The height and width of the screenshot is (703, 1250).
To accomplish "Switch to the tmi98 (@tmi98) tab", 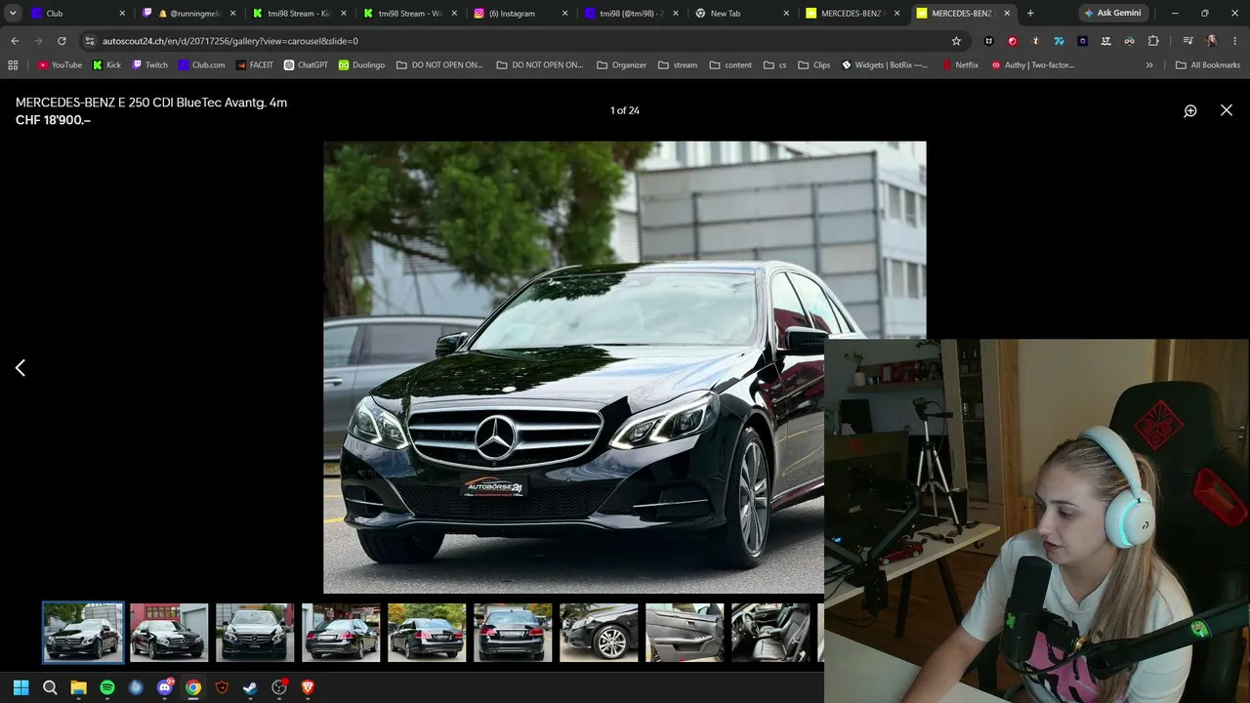I will pos(632,14).
